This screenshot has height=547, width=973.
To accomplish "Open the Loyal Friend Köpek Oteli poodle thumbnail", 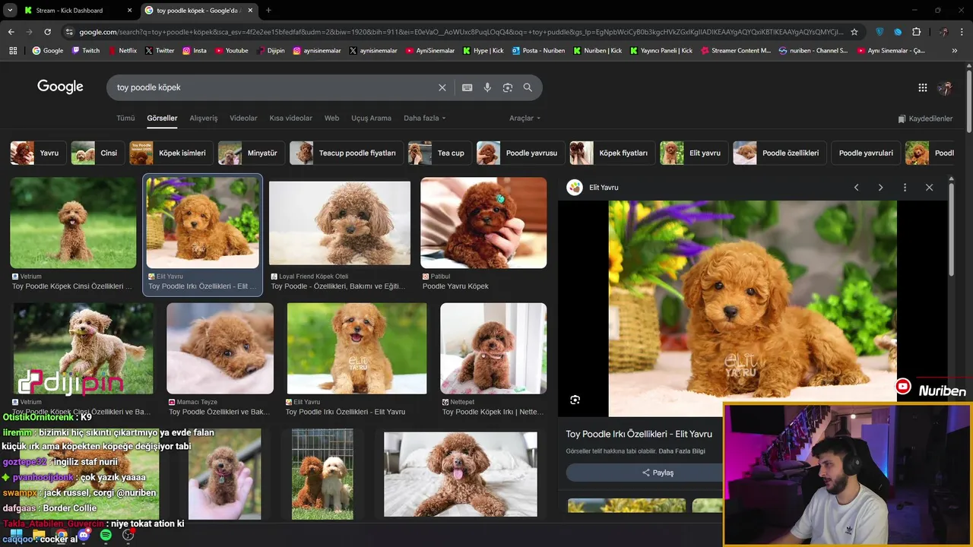I will (x=340, y=223).
